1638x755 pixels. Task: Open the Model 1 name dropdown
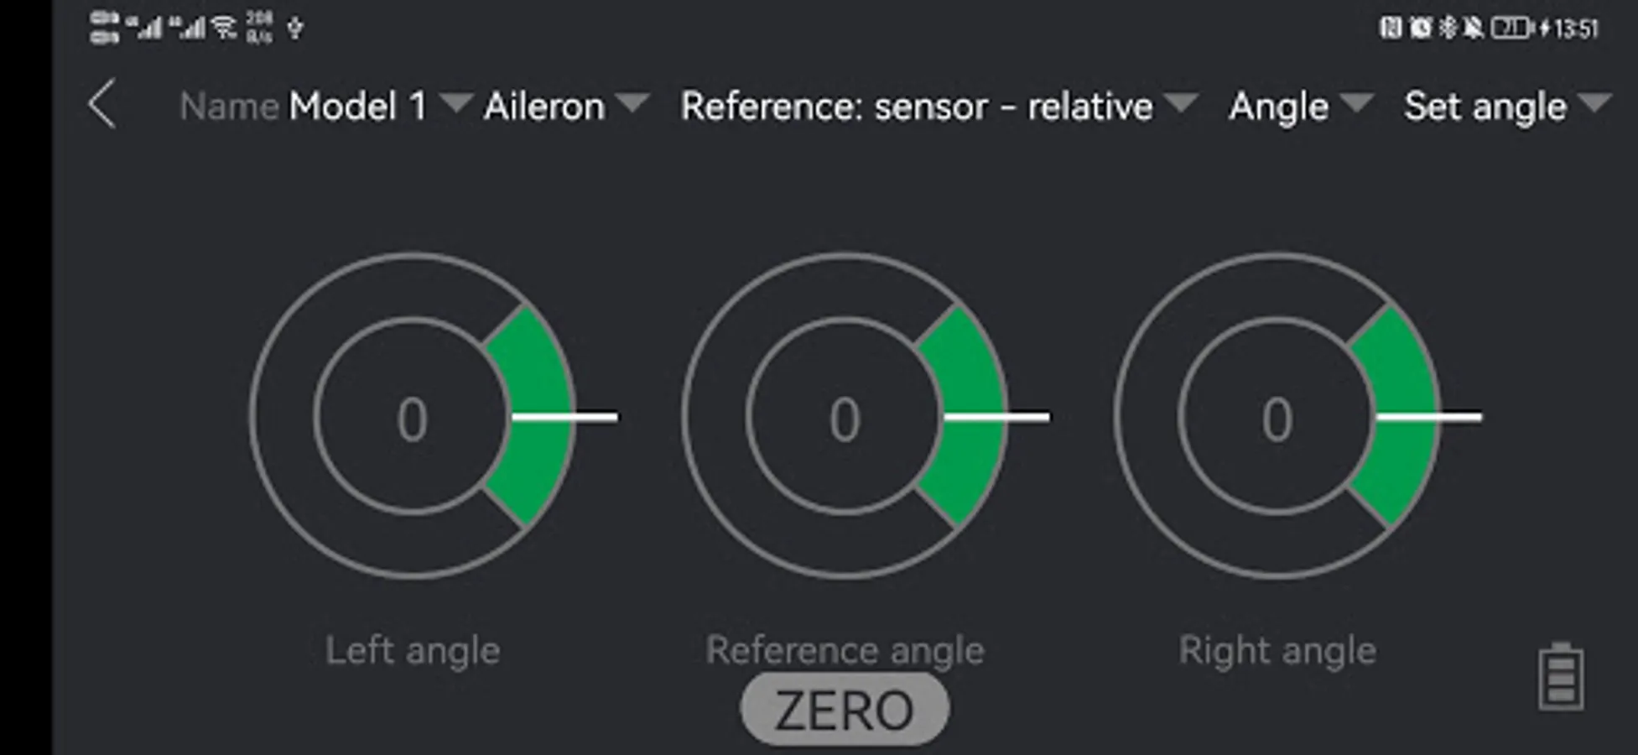coord(380,107)
